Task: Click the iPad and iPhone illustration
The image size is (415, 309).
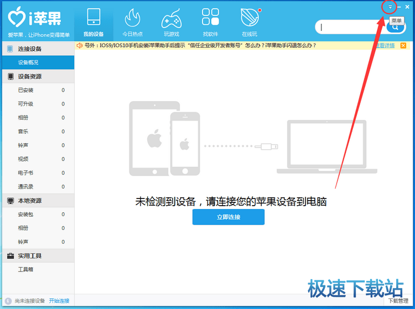Action: point(164,139)
